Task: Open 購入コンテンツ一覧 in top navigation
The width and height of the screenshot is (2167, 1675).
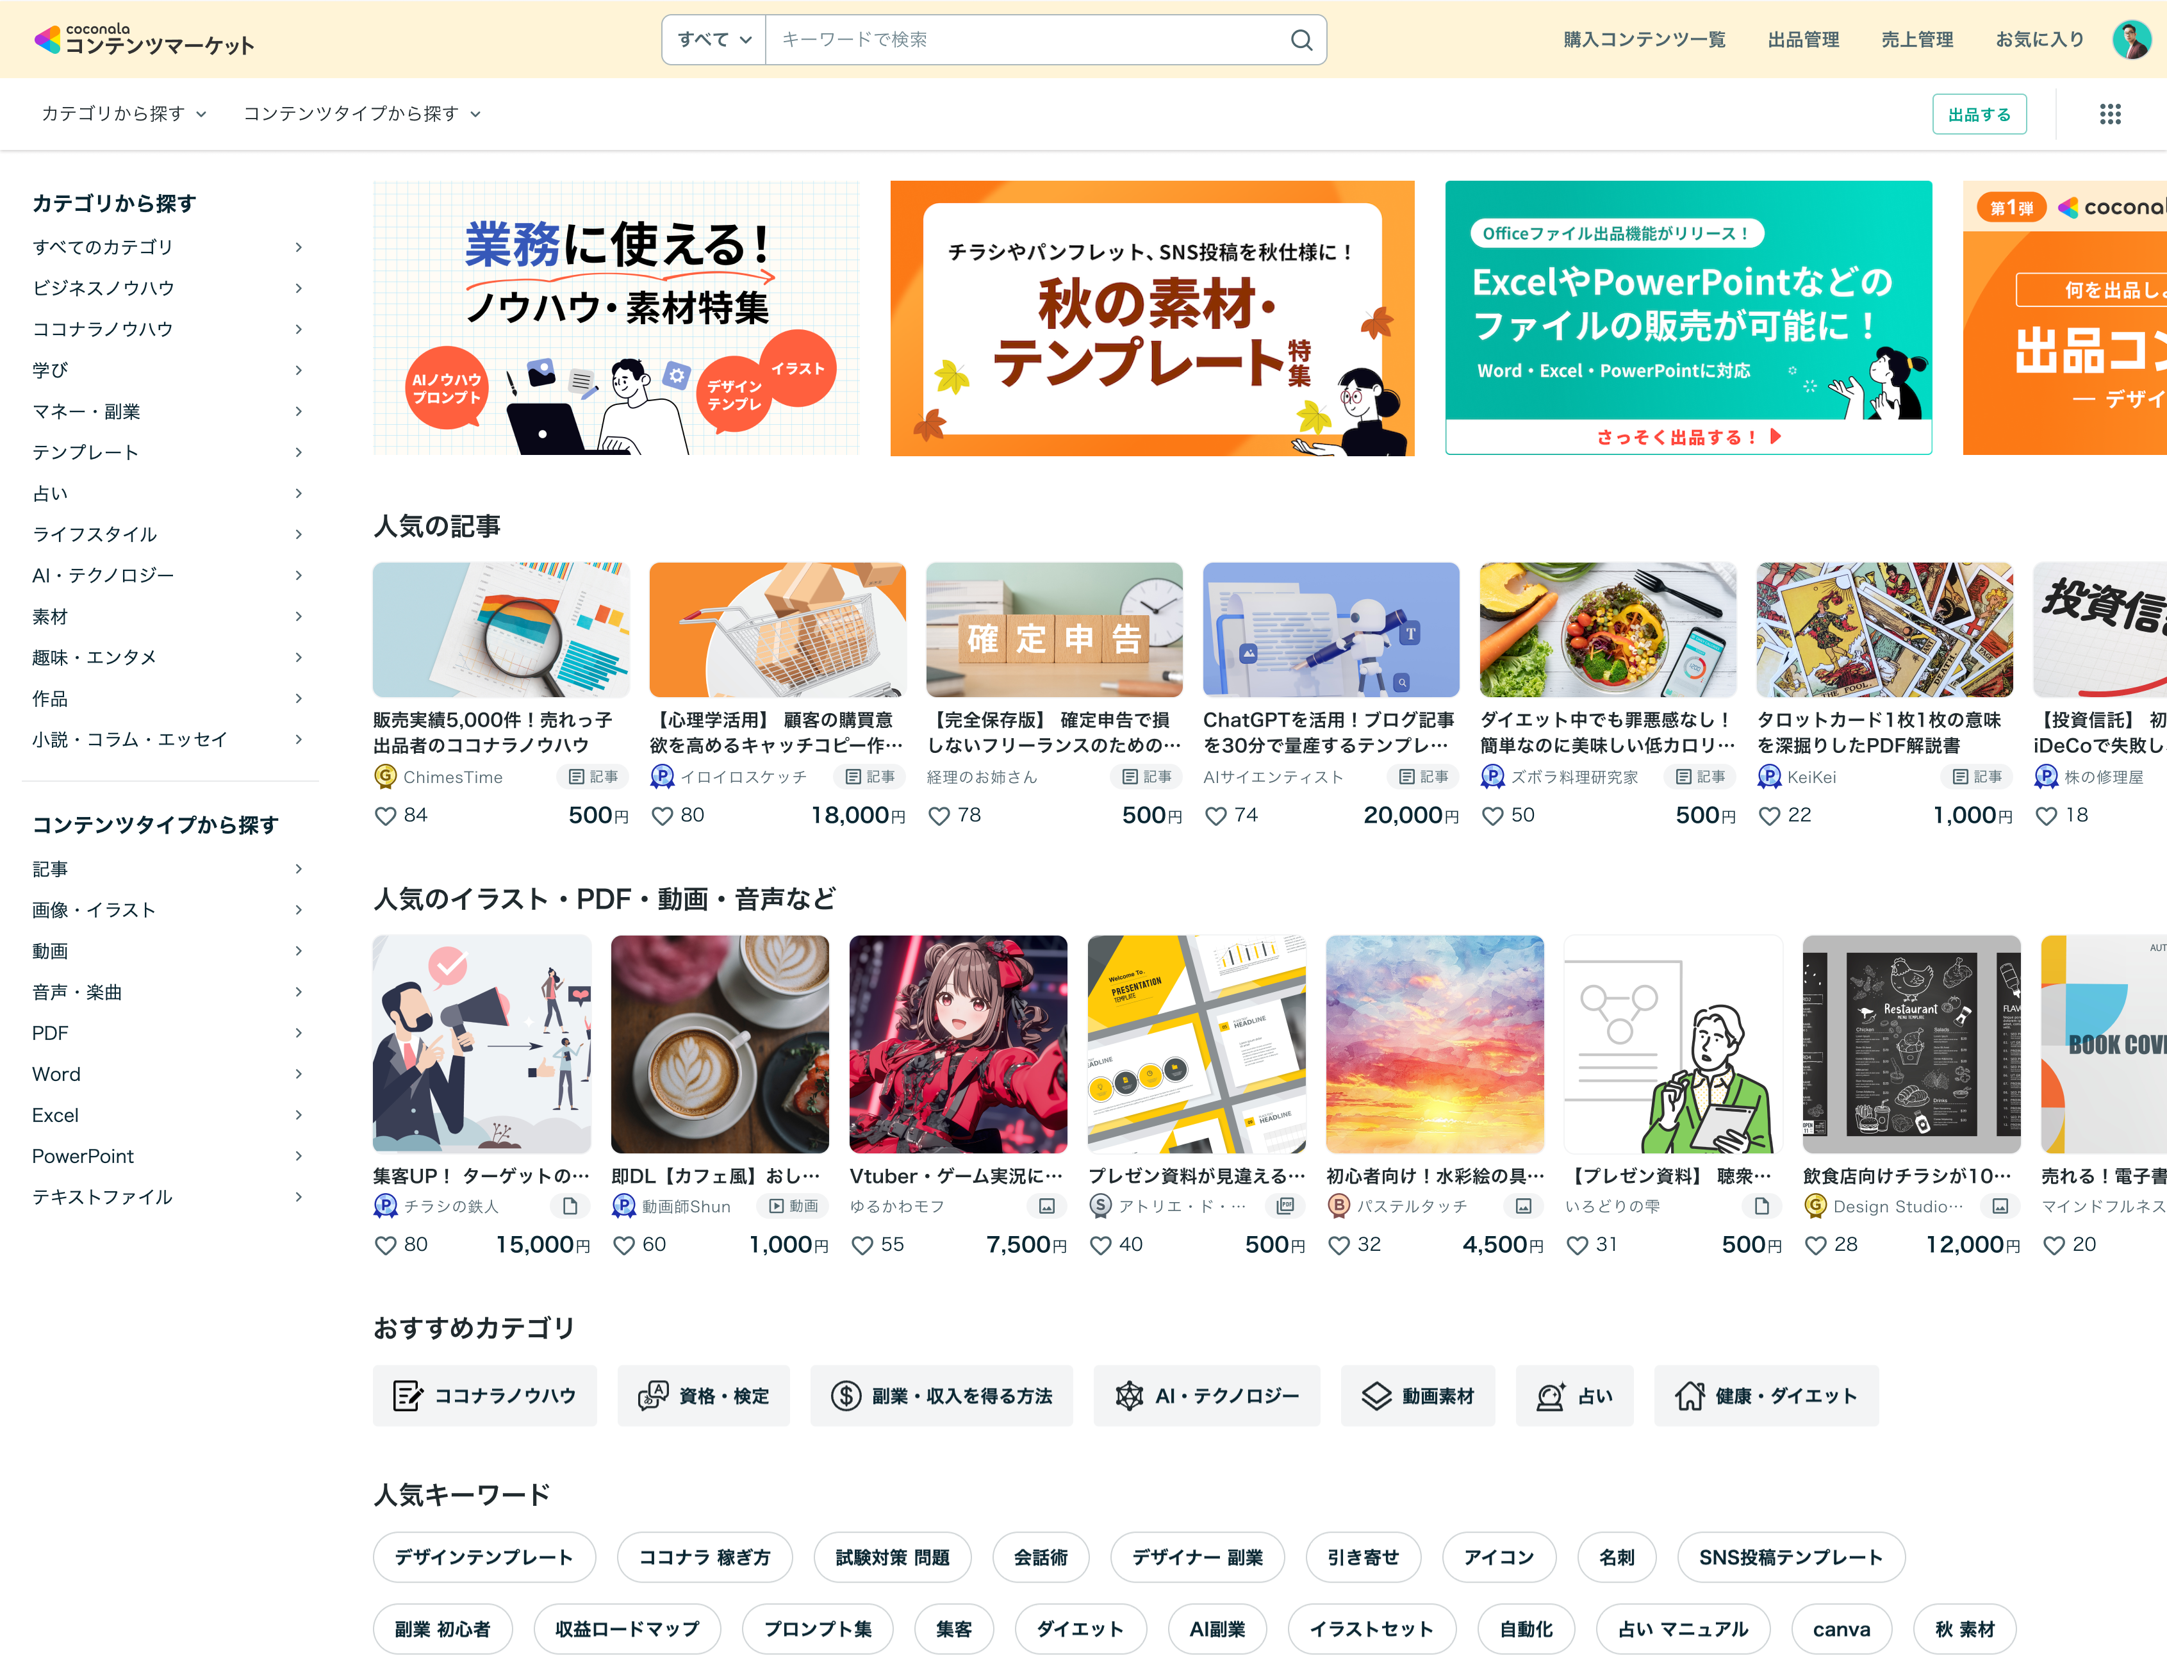Action: (1644, 40)
